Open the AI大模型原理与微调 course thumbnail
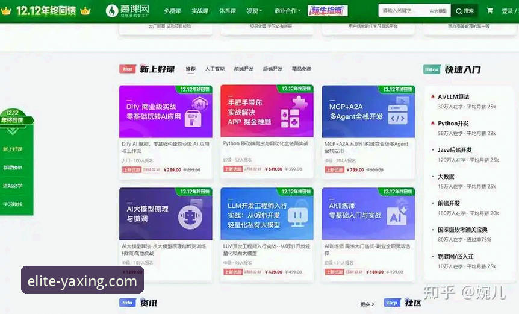 coord(166,213)
